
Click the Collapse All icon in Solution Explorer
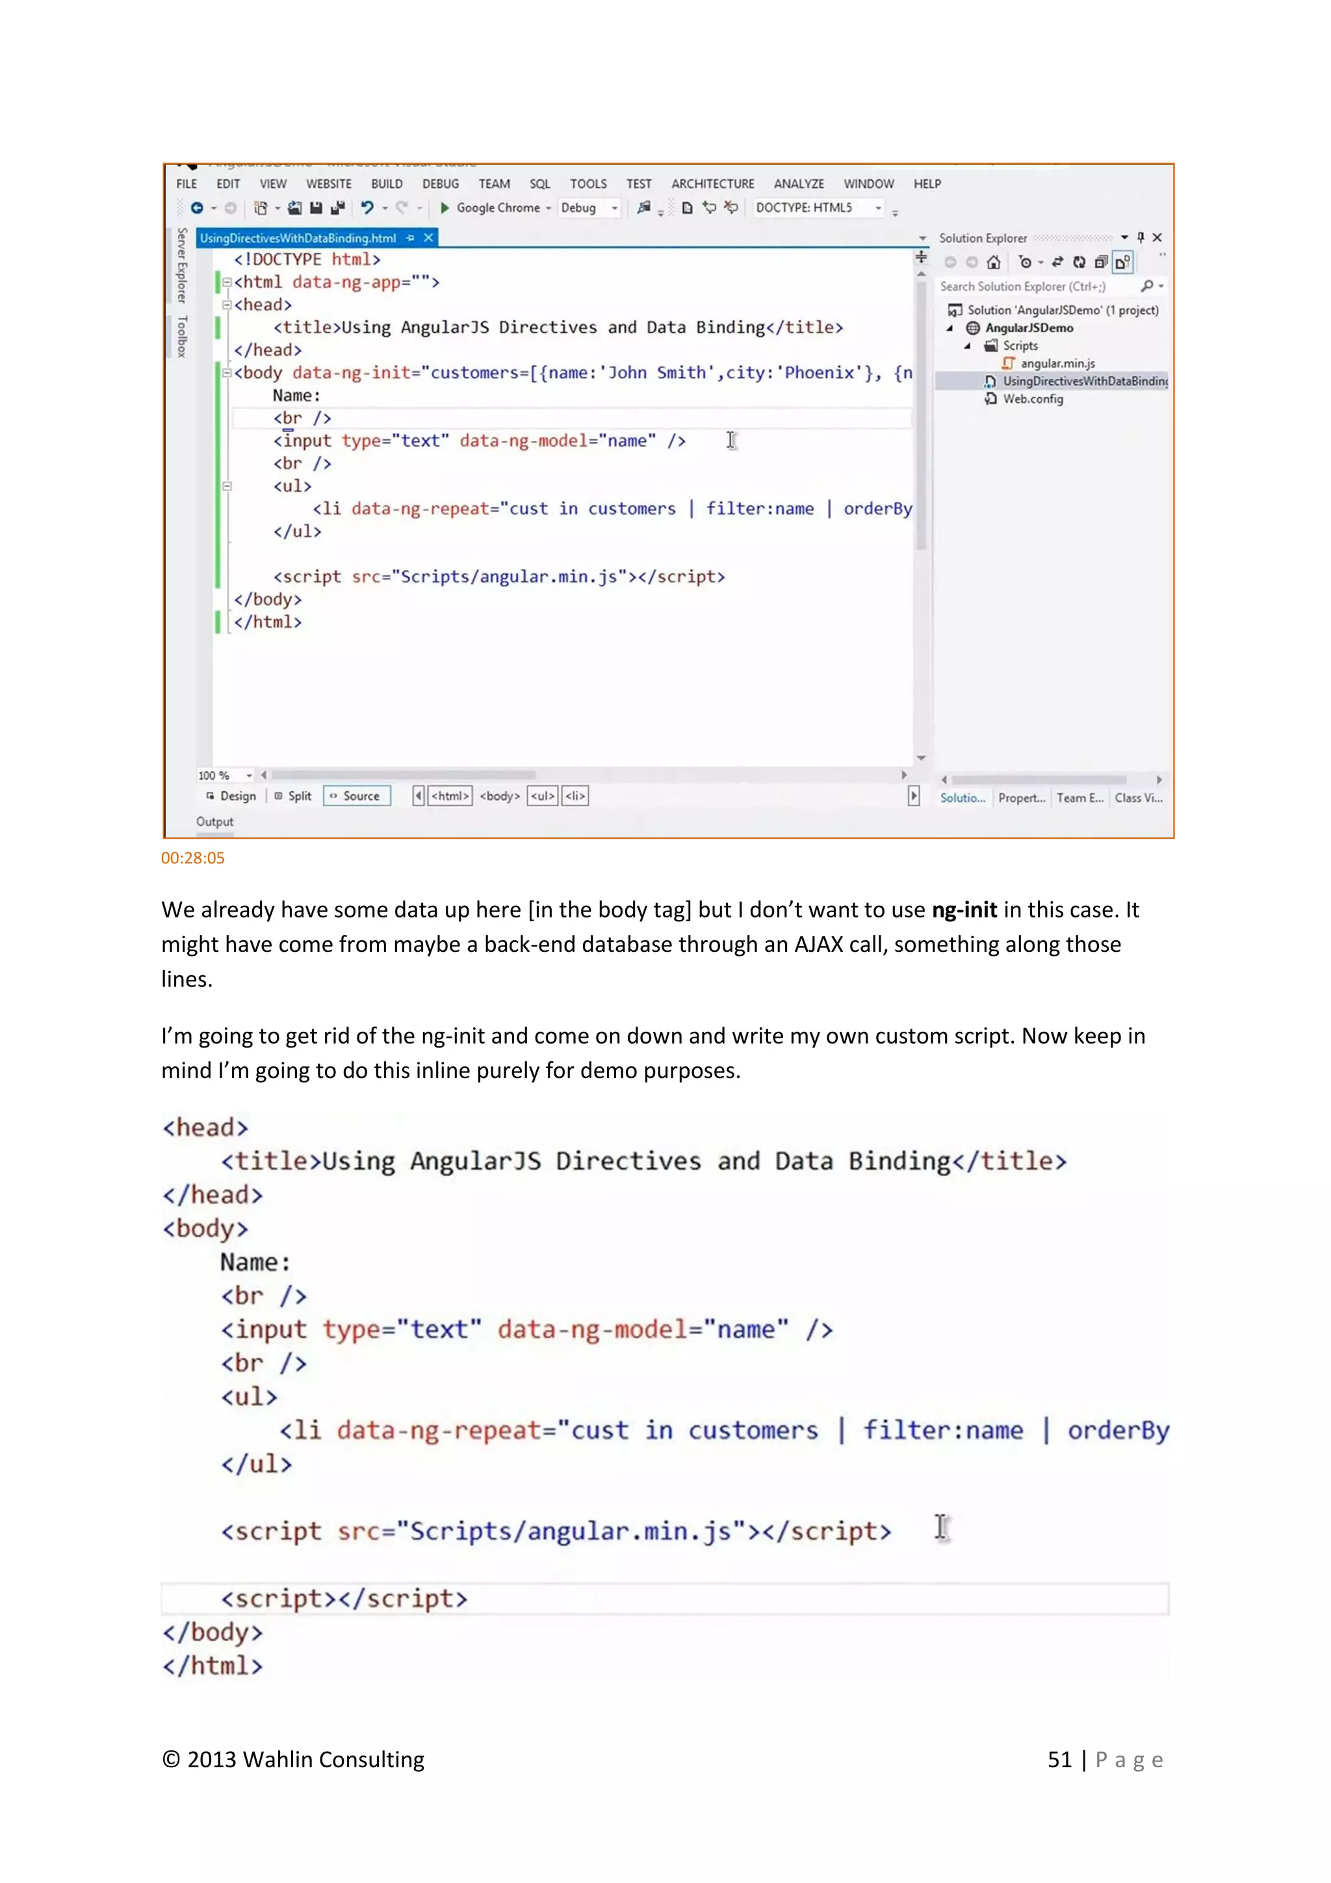[1101, 263]
